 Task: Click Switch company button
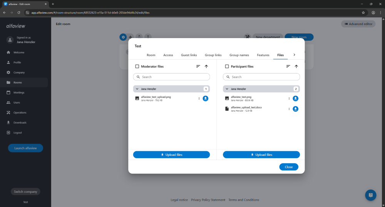(25, 192)
